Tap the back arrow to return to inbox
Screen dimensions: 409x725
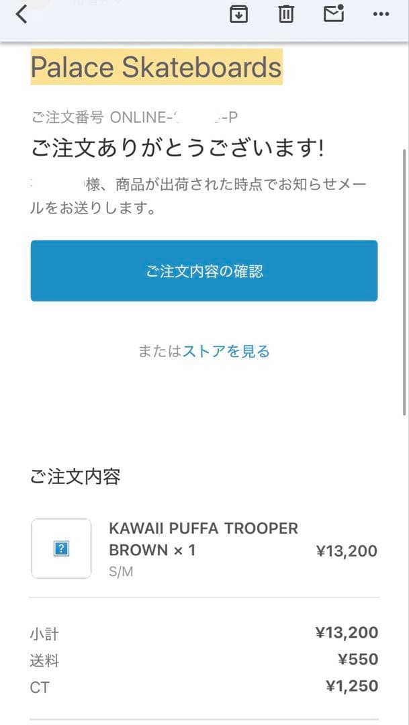point(19,13)
